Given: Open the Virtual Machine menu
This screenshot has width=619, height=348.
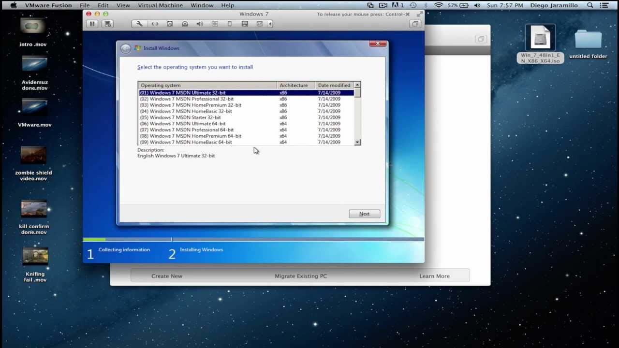Looking at the screenshot, I should (x=161, y=5).
